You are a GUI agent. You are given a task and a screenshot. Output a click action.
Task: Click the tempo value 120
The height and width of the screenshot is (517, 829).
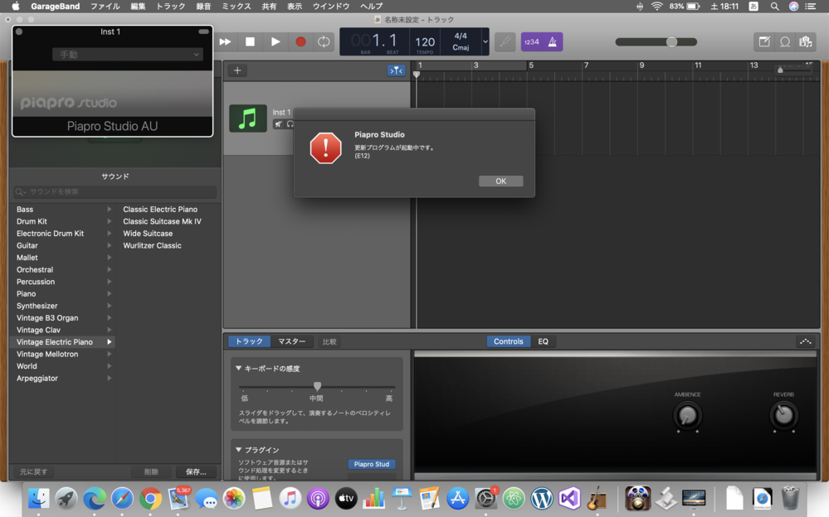(x=425, y=42)
